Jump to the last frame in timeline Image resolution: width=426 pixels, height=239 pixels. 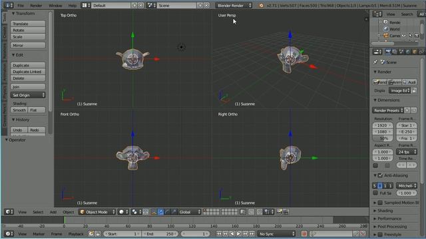pyautogui.click(x=252, y=234)
